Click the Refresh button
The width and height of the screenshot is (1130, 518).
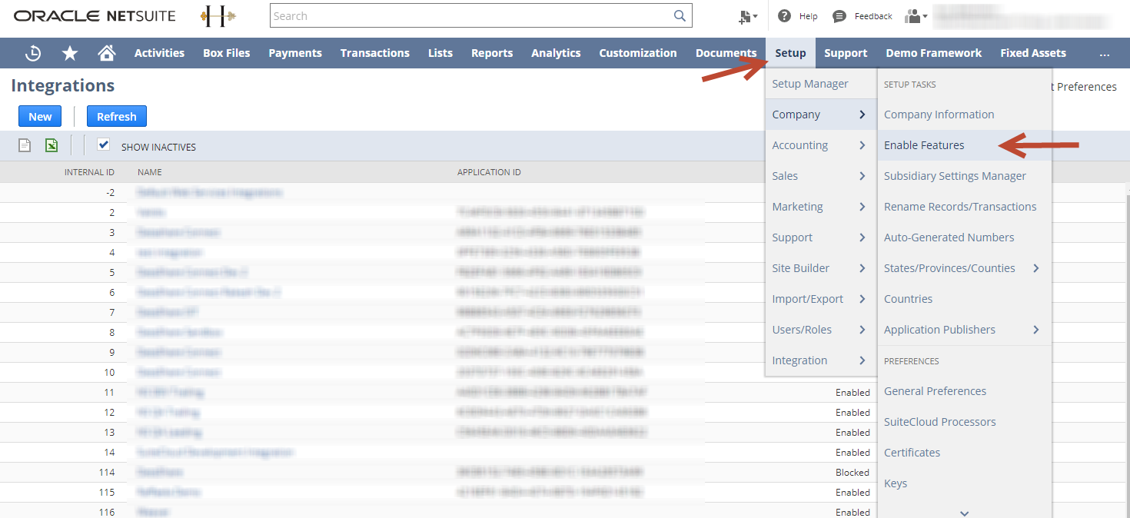117,116
